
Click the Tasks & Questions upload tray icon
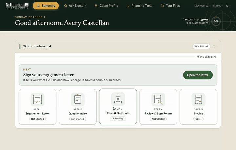click(118, 99)
